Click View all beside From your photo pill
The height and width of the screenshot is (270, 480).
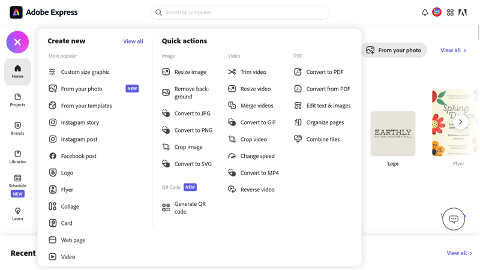pos(454,50)
